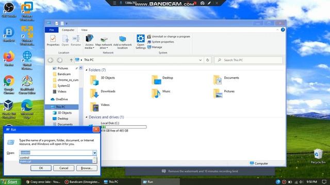Switch to the Computer ribbon tab
The height and width of the screenshot is (185, 330).
click(68, 30)
